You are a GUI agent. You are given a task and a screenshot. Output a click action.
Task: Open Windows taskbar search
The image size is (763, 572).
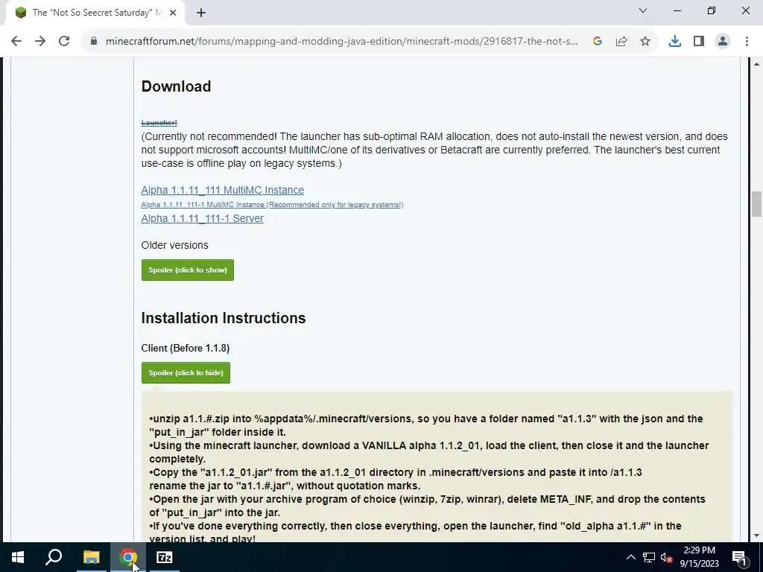coord(54,557)
